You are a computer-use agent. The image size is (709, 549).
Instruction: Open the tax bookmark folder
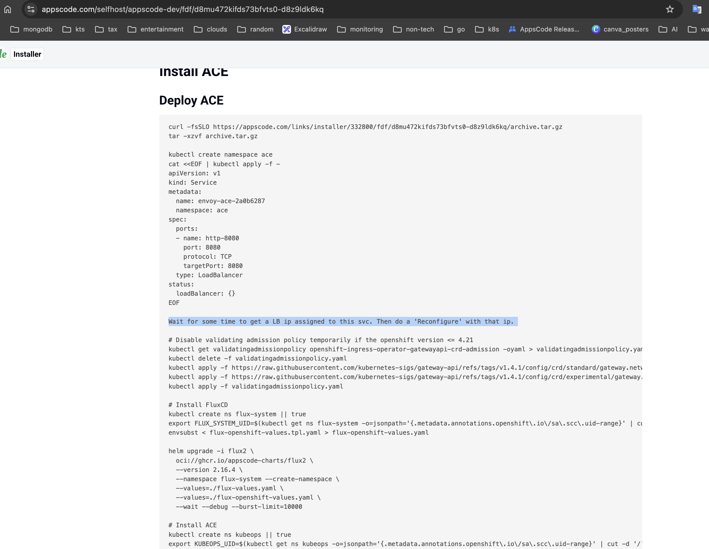[106, 29]
